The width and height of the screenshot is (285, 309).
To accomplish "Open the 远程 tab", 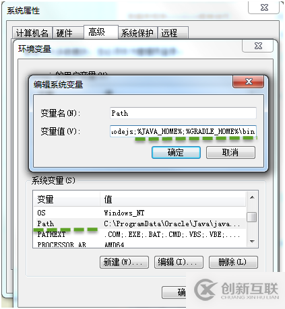I will [x=172, y=33].
